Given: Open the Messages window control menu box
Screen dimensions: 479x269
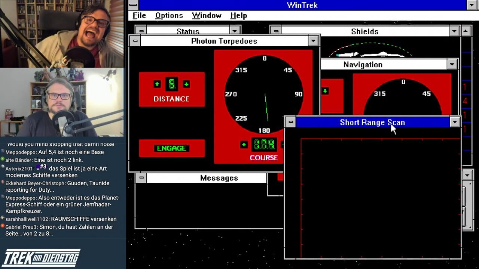Looking at the screenshot, I should (141, 178).
